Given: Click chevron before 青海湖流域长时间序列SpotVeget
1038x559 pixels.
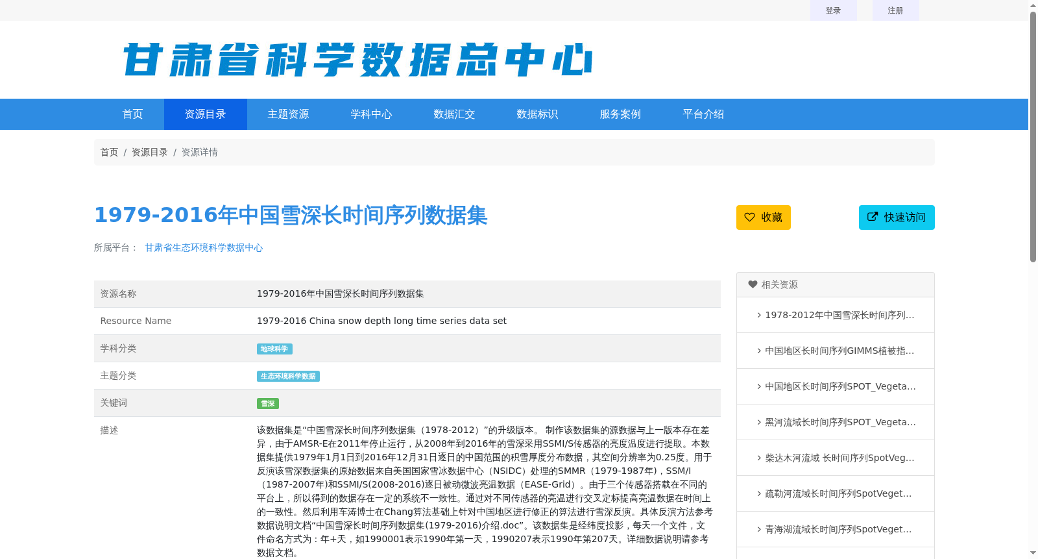Looking at the screenshot, I should pyautogui.click(x=759, y=529).
